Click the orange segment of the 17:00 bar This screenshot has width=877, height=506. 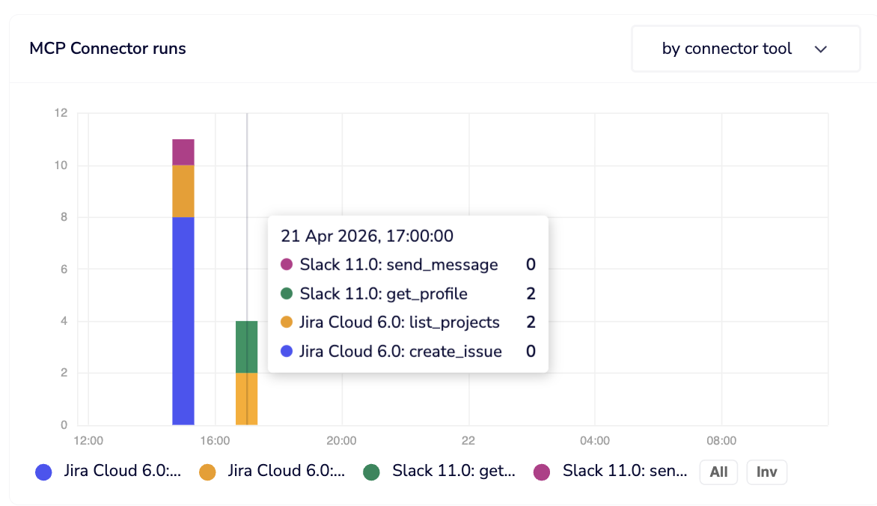pos(247,398)
